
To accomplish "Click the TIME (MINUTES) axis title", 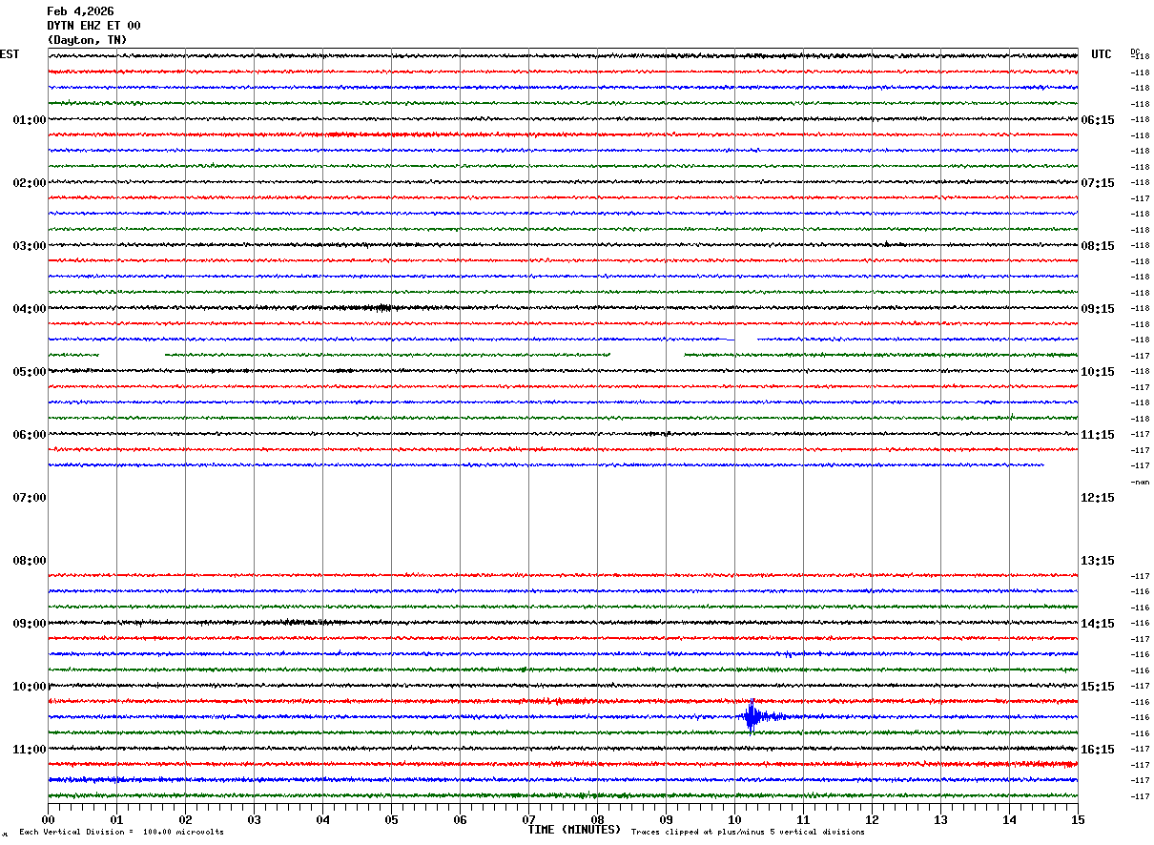I will click(x=574, y=830).
